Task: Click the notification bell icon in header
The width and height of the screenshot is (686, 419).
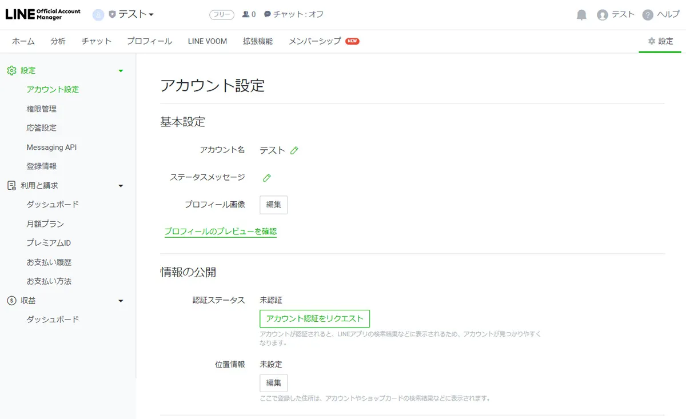Action: click(581, 14)
